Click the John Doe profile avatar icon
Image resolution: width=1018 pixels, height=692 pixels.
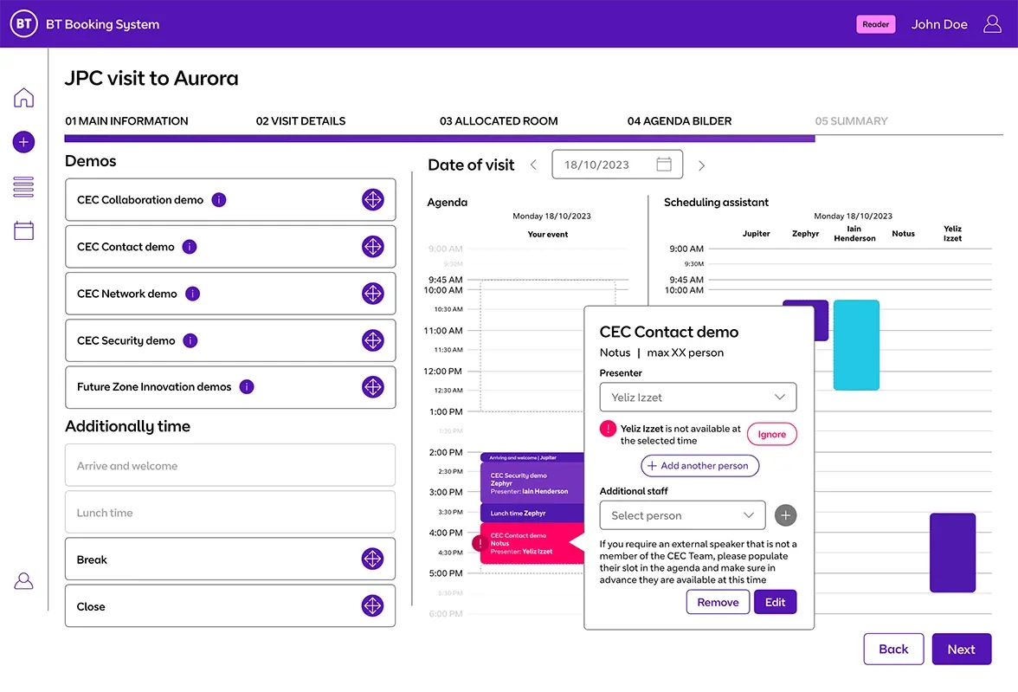(992, 24)
